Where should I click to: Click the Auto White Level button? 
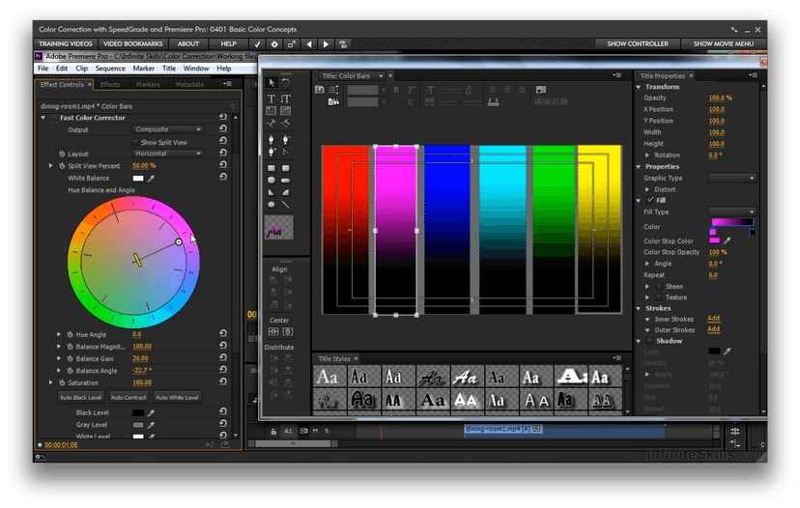click(177, 397)
